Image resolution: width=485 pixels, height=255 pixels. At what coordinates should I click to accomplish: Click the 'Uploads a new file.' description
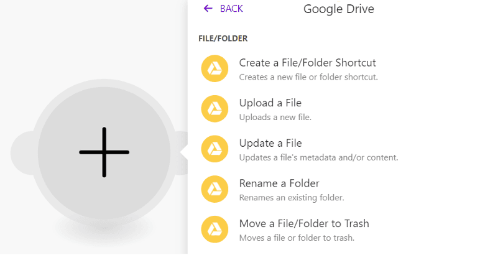point(275,117)
